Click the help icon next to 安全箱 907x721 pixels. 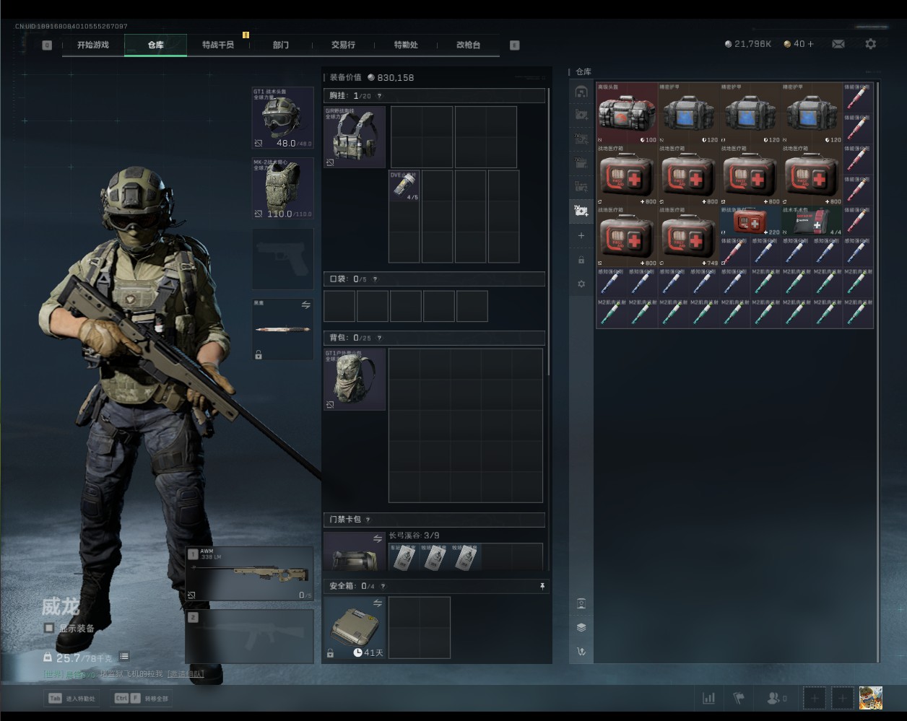click(x=383, y=586)
